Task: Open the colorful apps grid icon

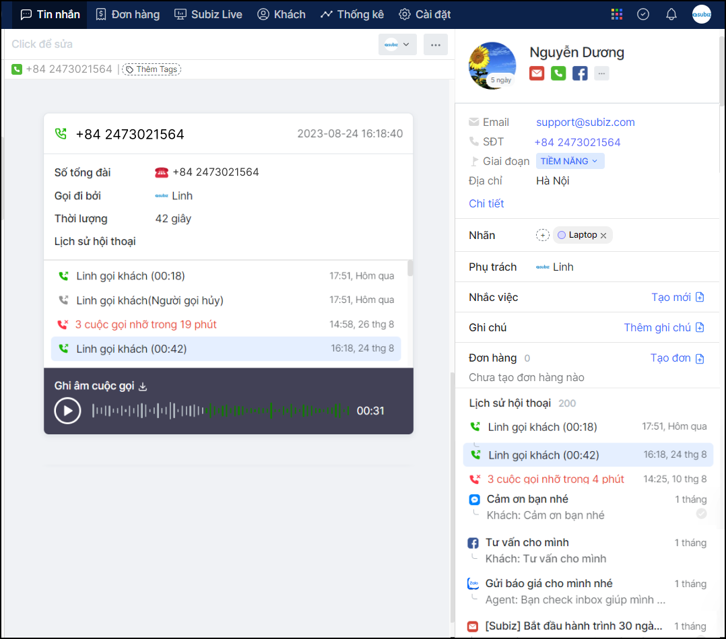Action: coord(616,14)
